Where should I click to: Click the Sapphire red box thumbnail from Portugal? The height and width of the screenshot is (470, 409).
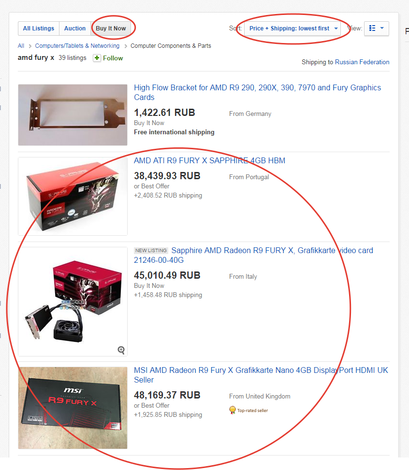73,196
